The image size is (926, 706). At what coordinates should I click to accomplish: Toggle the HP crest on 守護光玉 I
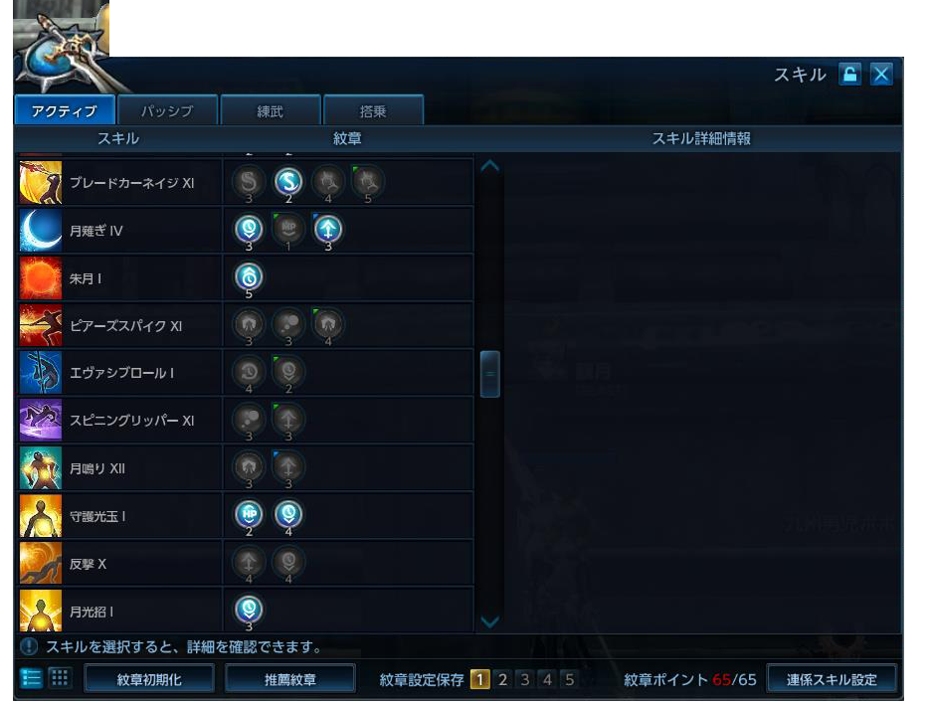click(249, 515)
